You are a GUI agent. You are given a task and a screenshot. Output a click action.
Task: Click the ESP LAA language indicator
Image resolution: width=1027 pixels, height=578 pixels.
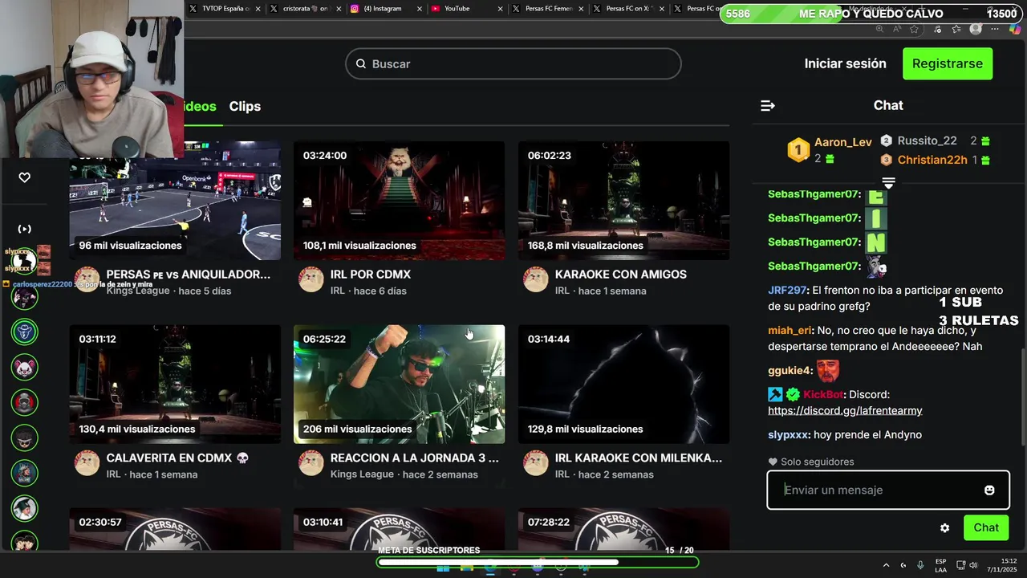(x=940, y=565)
